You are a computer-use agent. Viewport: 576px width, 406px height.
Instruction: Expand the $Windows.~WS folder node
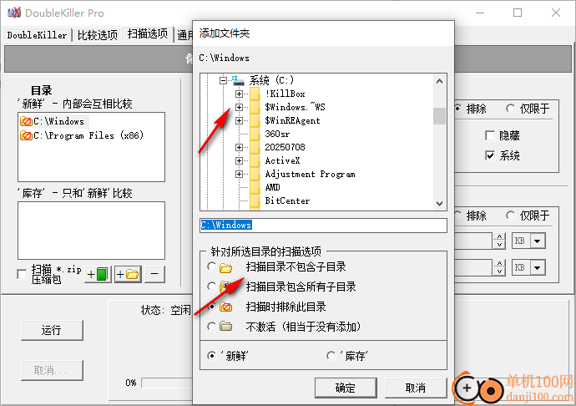tap(239, 108)
